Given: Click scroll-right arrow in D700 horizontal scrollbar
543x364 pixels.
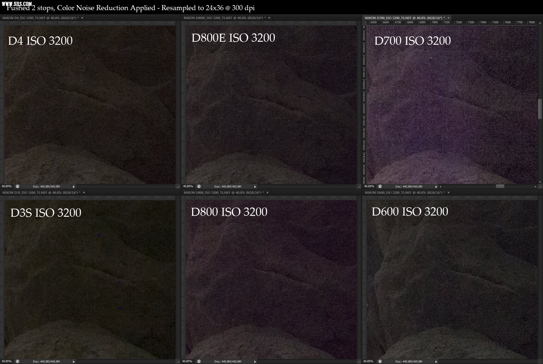Looking at the screenshot, I should [535, 187].
